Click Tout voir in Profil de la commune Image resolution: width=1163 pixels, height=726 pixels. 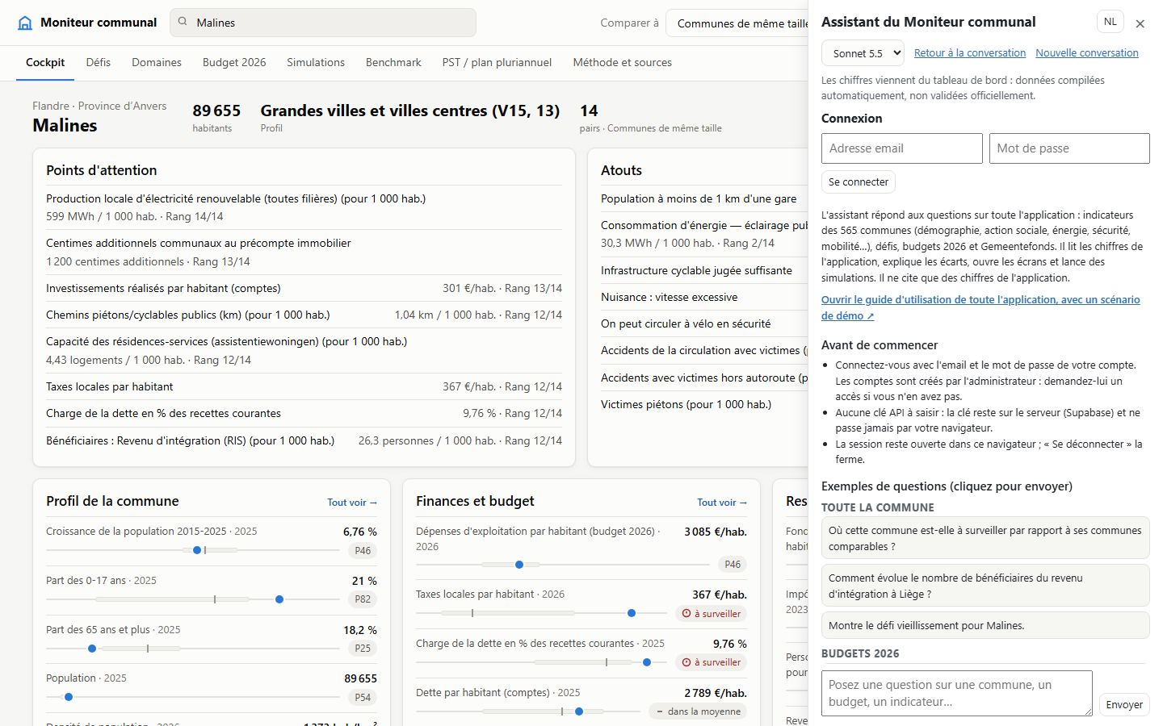tap(352, 503)
